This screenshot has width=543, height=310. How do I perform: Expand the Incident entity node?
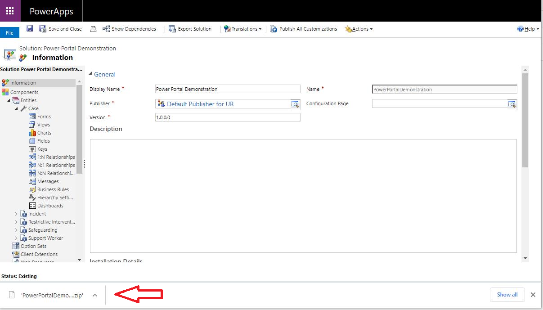tap(16, 214)
